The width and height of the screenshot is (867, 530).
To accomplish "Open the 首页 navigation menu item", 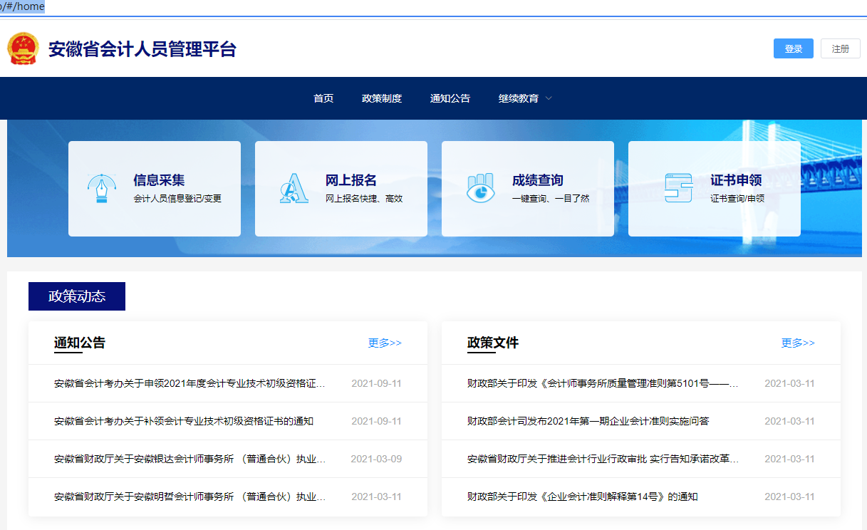I will [x=323, y=98].
